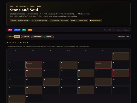Click calendar day 8
This screenshot has width=137, height=103.
[x=121, y=65]
